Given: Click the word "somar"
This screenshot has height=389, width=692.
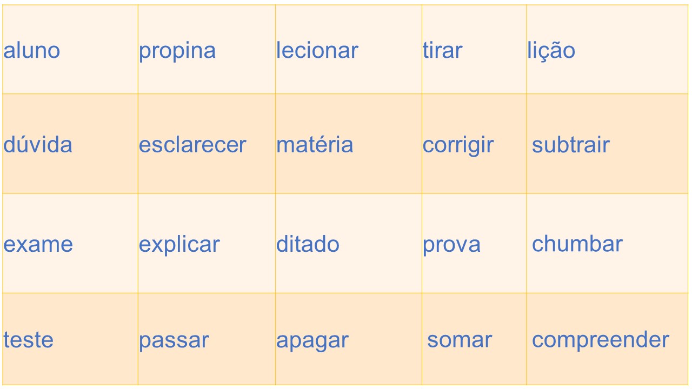Looking at the screenshot, I should pos(460,340).
